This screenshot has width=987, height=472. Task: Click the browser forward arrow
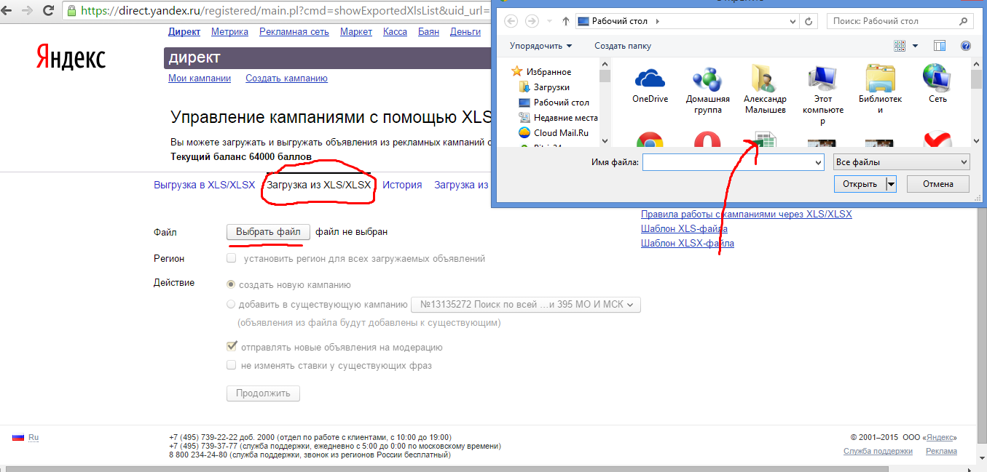pyautogui.click(x=28, y=11)
